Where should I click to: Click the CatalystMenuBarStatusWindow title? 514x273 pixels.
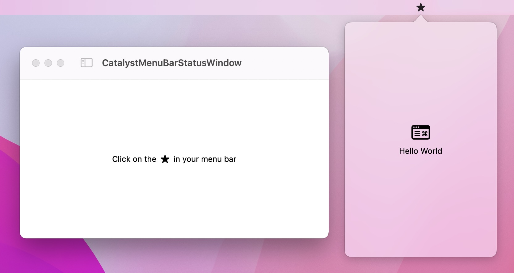coord(172,63)
